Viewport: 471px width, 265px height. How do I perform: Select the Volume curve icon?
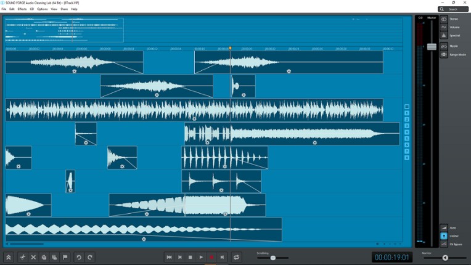444,27
